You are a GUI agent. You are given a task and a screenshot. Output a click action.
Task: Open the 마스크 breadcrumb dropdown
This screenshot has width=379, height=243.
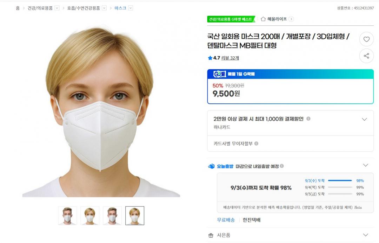click(131, 8)
